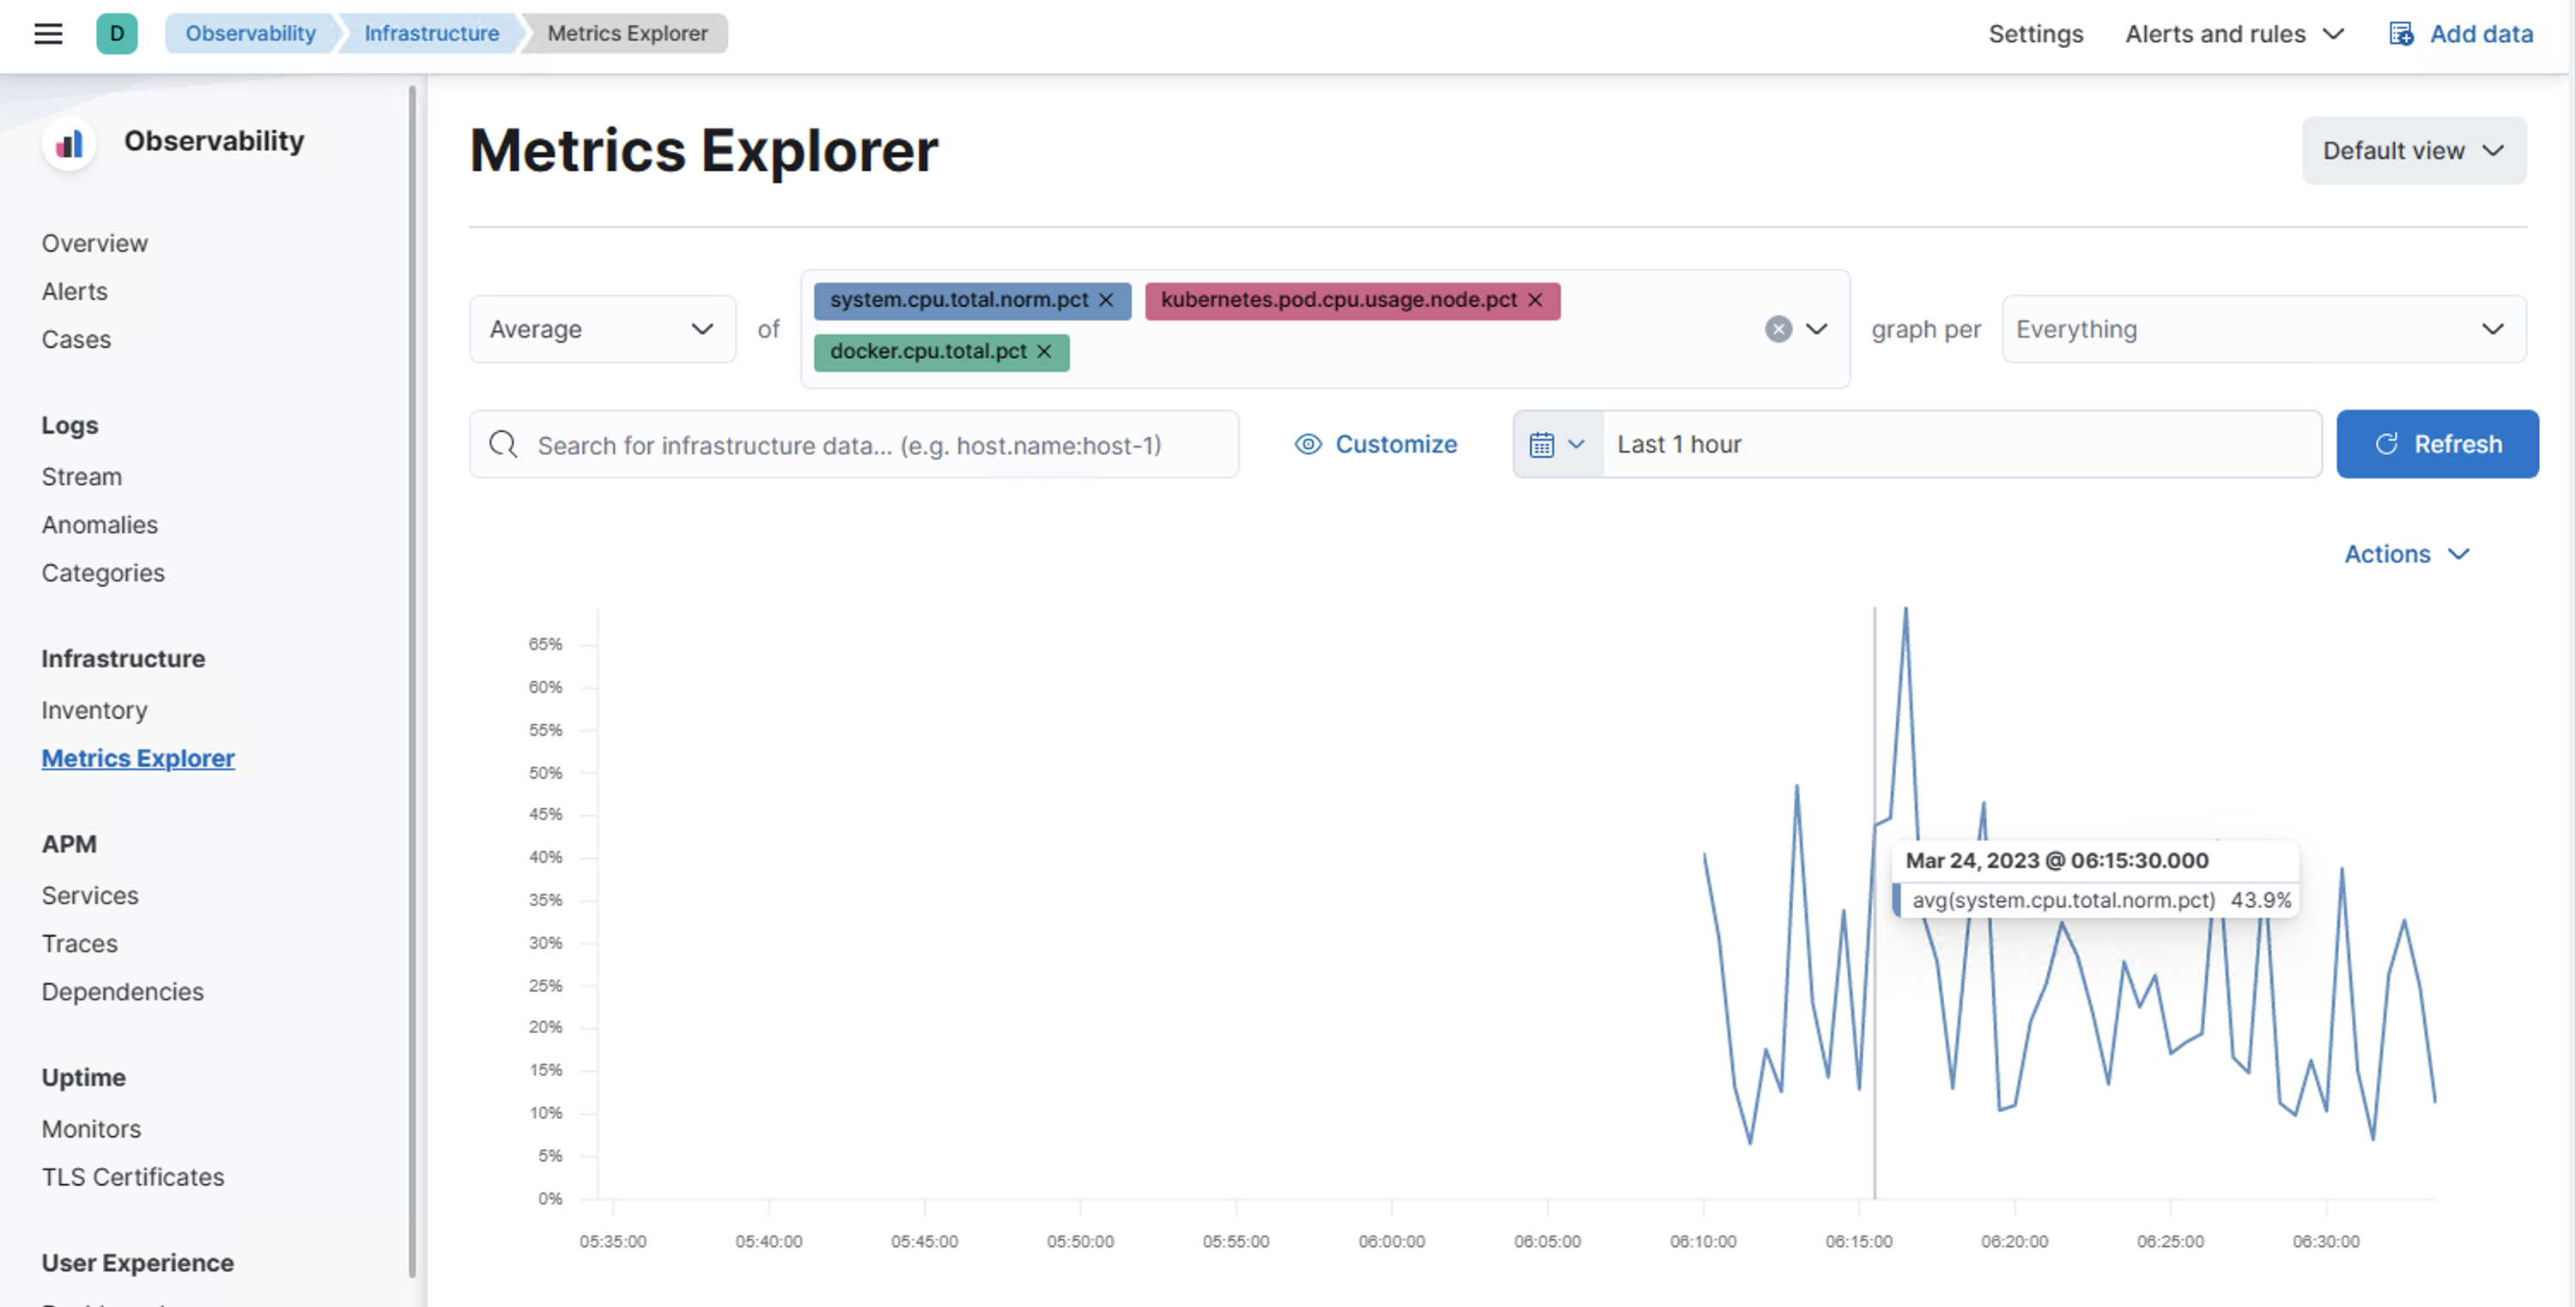Click the Observability logo icon in sidebar
Screen dimensions: 2576x1307
click(69, 143)
